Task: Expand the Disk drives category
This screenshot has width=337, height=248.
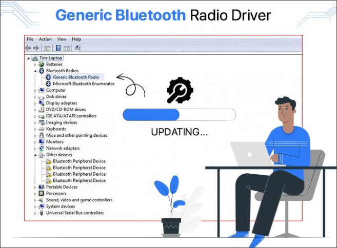Action: pyautogui.click(x=35, y=97)
